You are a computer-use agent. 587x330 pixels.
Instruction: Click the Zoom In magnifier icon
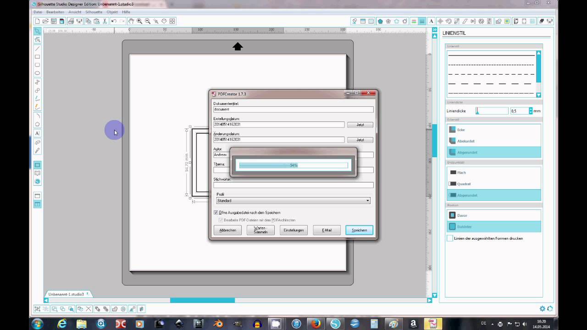point(139,21)
